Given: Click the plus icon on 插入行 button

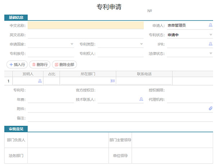Looking at the screenshot, I should 11,64.
